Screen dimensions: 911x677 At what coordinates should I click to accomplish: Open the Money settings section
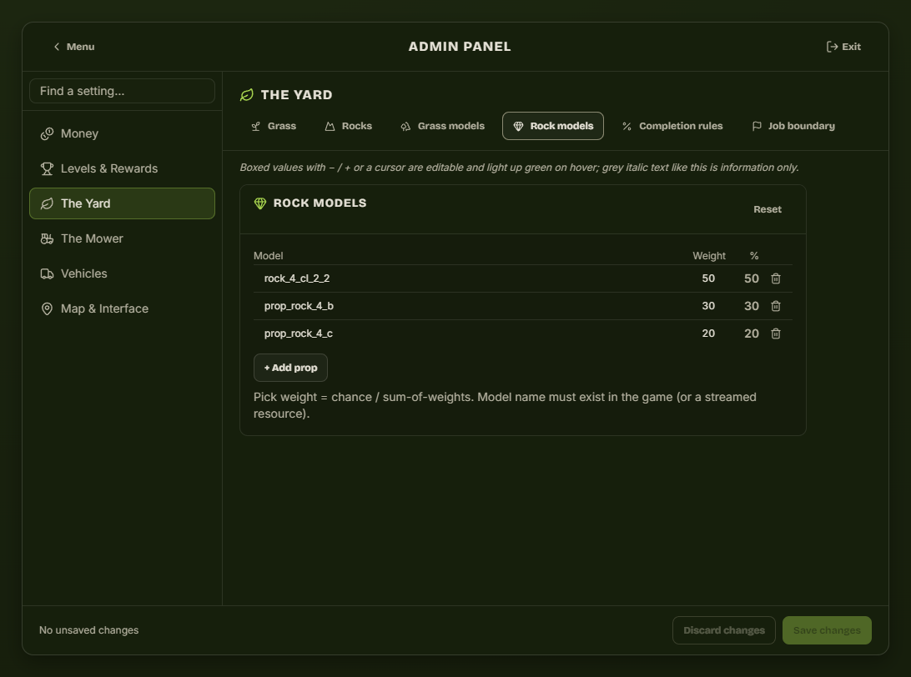coord(122,133)
